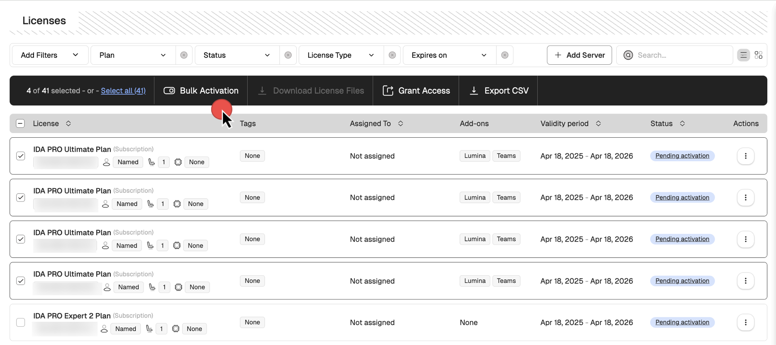Viewport: 776px width, 345px height.
Task: Open the Add Filters dropdown
Action: point(50,55)
